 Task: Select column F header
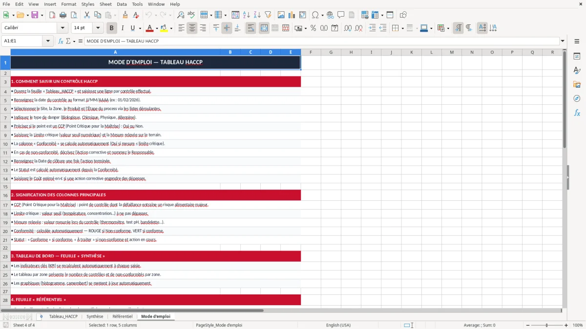point(311,52)
